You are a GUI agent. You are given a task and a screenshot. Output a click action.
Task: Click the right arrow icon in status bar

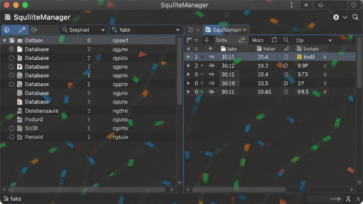pyautogui.click(x=335, y=199)
